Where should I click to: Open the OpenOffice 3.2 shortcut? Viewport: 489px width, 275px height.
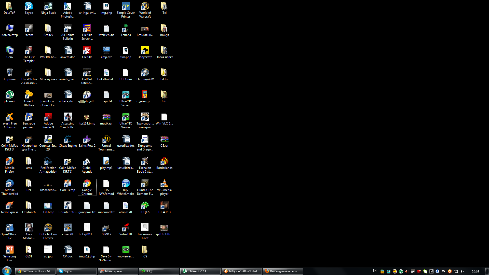9,232
